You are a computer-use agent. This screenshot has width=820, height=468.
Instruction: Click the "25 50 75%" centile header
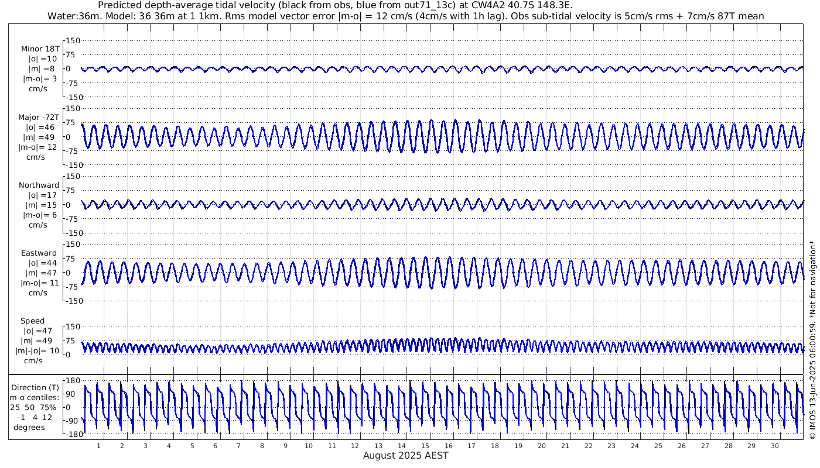[x=33, y=407]
